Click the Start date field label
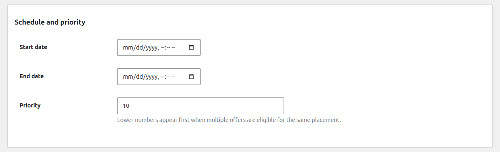 click(x=33, y=47)
